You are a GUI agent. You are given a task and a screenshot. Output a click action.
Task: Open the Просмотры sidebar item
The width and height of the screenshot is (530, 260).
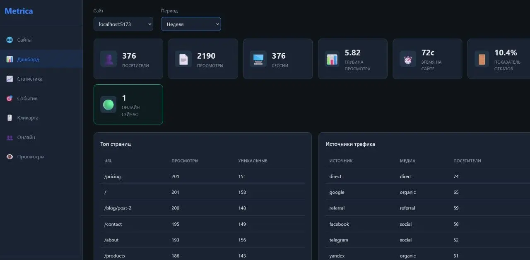point(41,157)
